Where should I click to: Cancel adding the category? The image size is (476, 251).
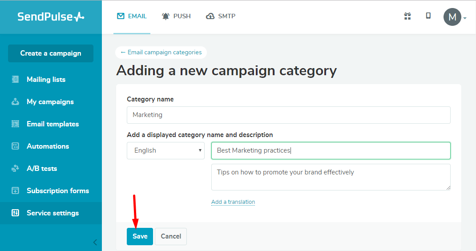pos(171,236)
